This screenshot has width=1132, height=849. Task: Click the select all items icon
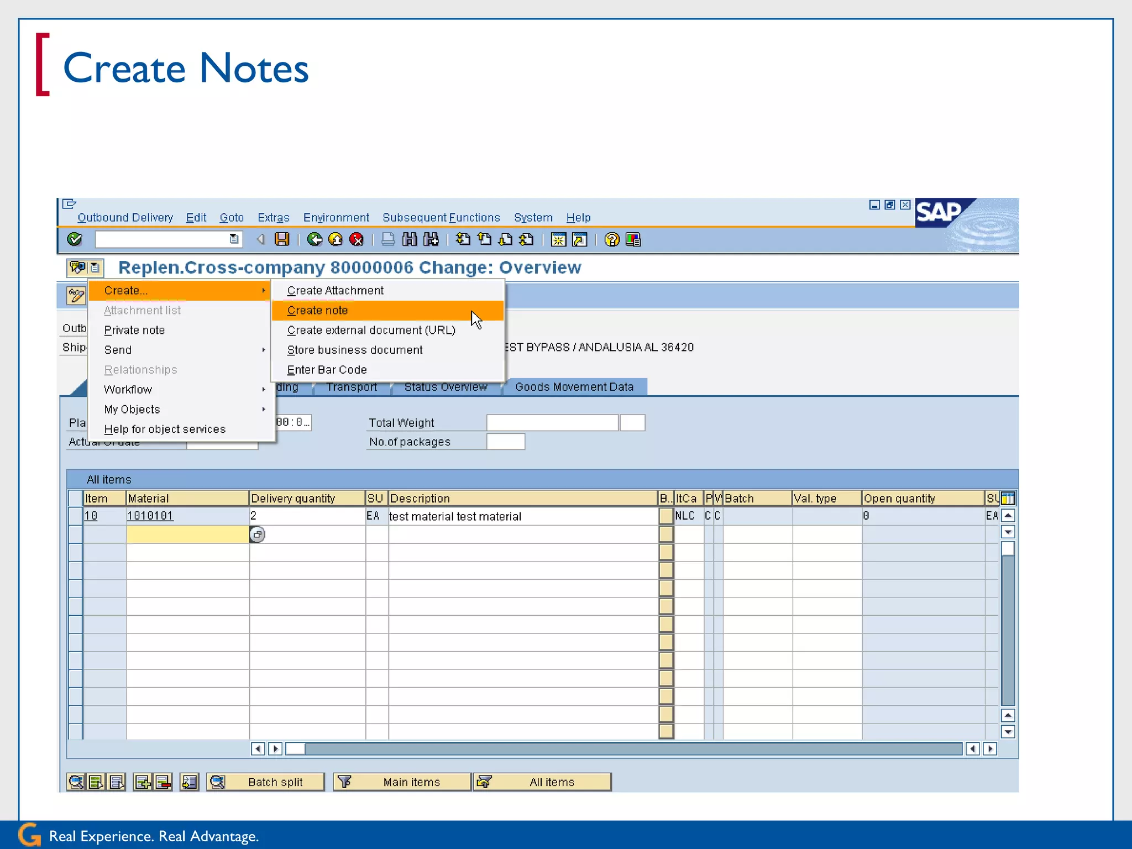pos(96,782)
